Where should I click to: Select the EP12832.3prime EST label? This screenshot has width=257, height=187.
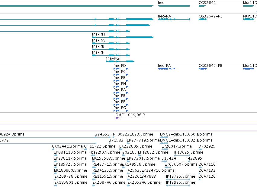click(153, 152)
